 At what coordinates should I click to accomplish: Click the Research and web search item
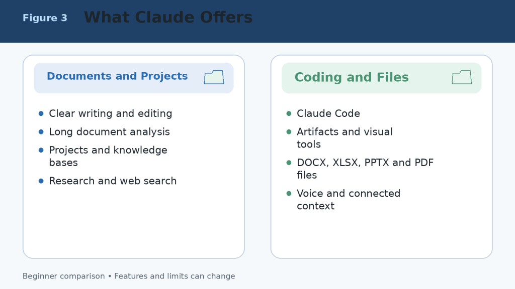(x=113, y=181)
